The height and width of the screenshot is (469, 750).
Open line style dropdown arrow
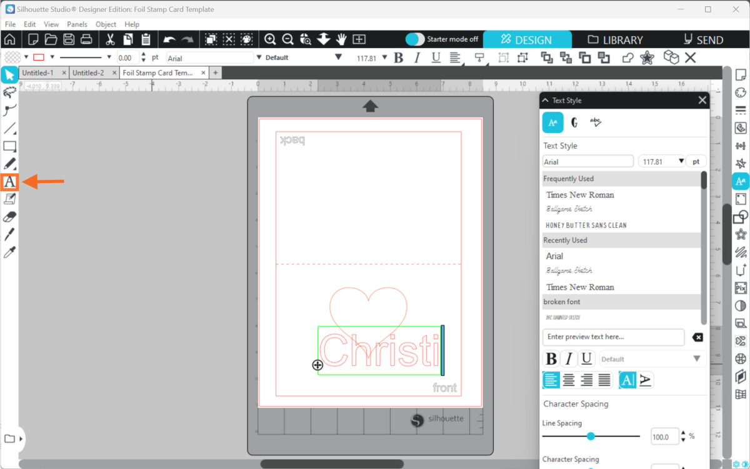[109, 57]
